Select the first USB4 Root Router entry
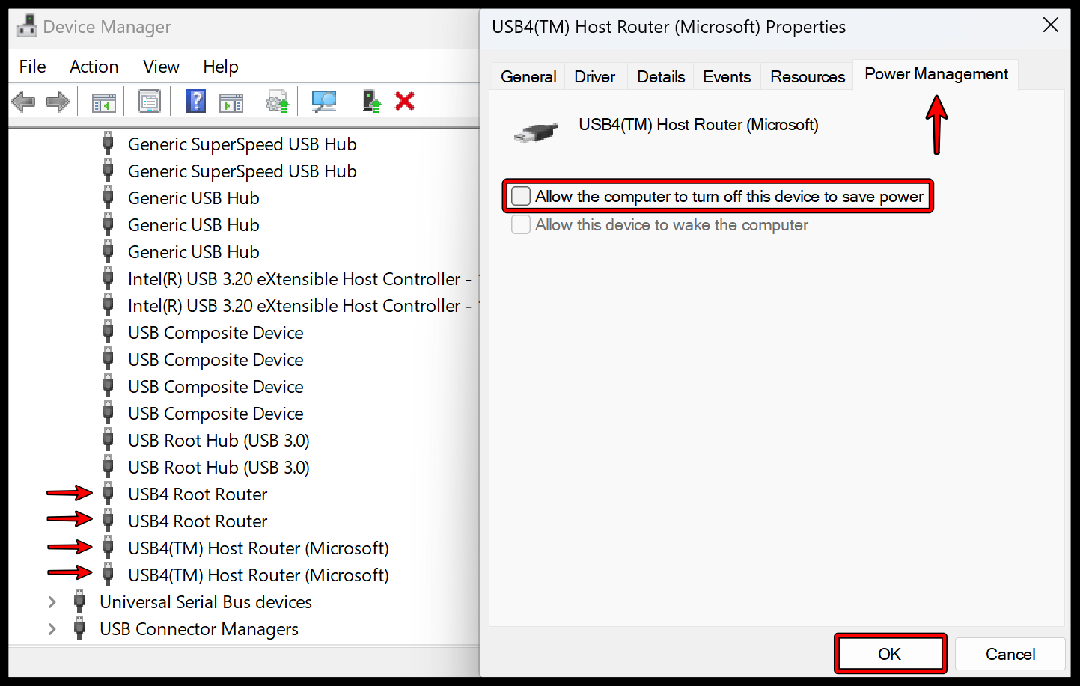 [x=197, y=494]
